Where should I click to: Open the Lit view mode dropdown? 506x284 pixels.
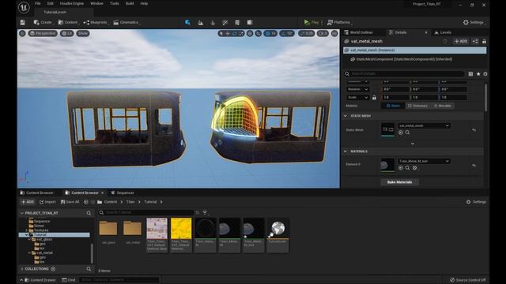coord(66,33)
